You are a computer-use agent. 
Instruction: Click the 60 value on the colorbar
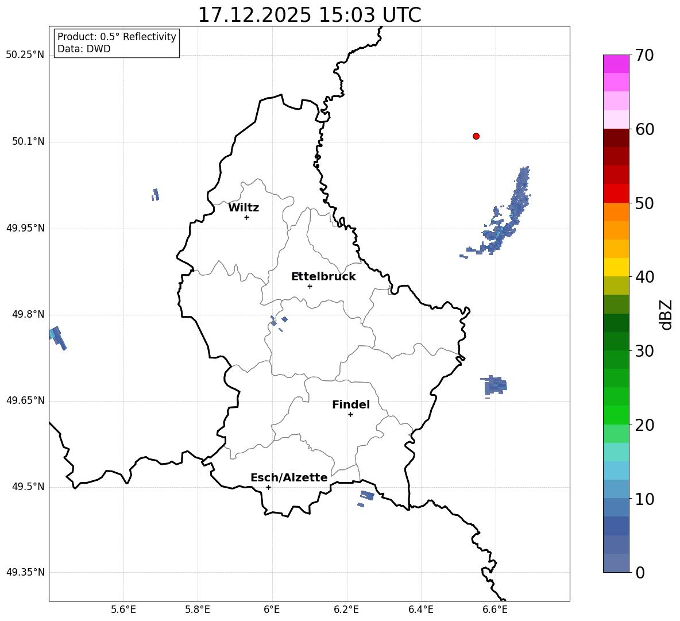coord(644,129)
